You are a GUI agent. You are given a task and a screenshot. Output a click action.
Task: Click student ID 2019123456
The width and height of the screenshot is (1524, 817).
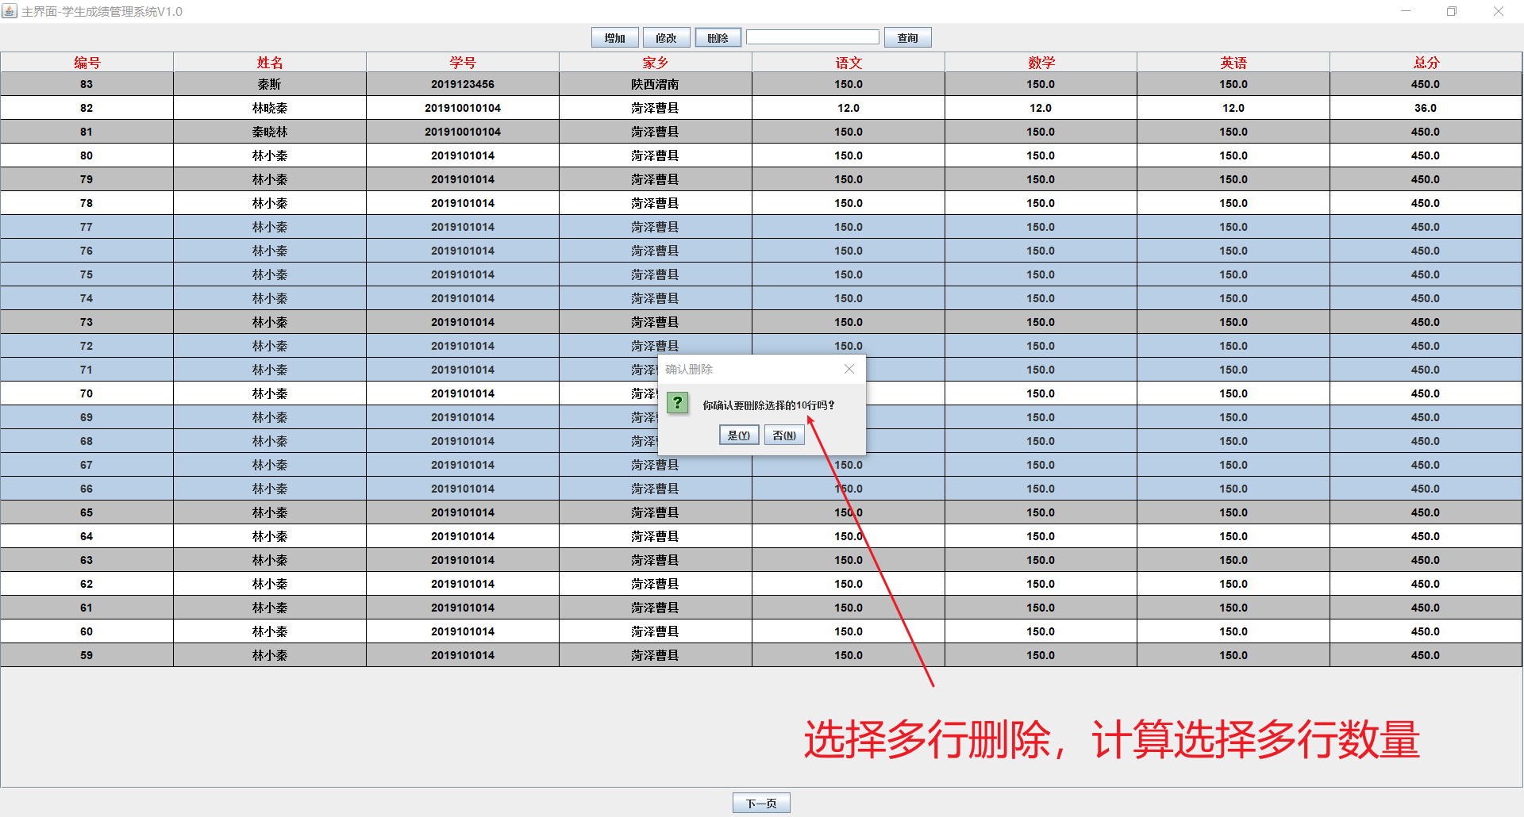coord(463,84)
